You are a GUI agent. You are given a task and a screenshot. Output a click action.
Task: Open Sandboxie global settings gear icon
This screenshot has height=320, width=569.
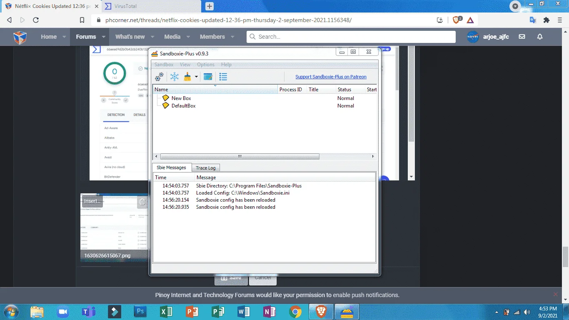coord(159,77)
